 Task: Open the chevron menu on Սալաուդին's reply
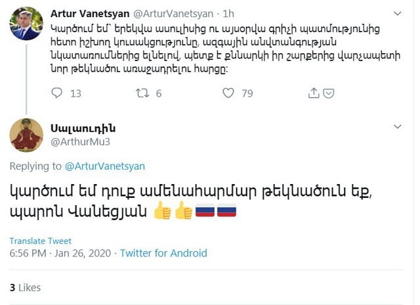398,126
